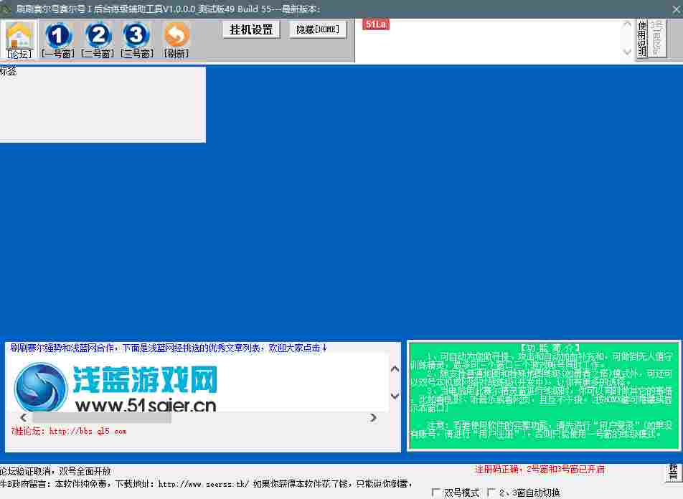
Task: Click the 隐藏[HOME] hide button
Action: [x=318, y=29]
